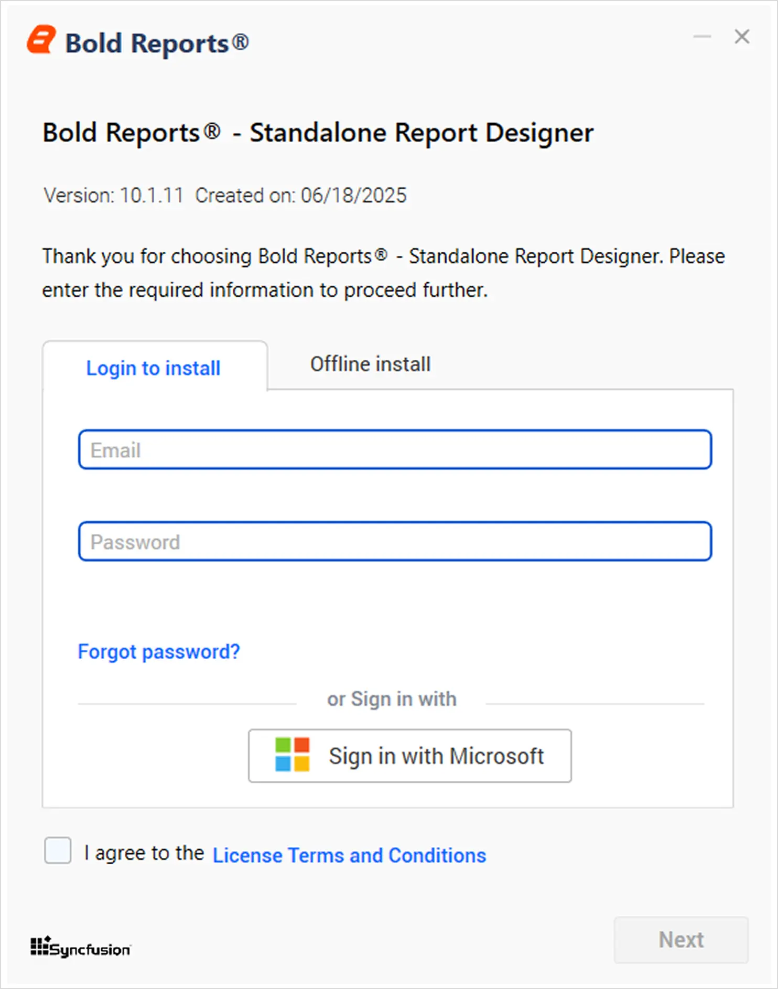Click the 'Created on: 06/18/2025' text
The height and width of the screenshot is (989, 778).
point(301,196)
